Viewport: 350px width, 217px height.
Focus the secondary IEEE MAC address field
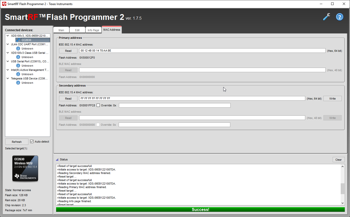click(192, 98)
